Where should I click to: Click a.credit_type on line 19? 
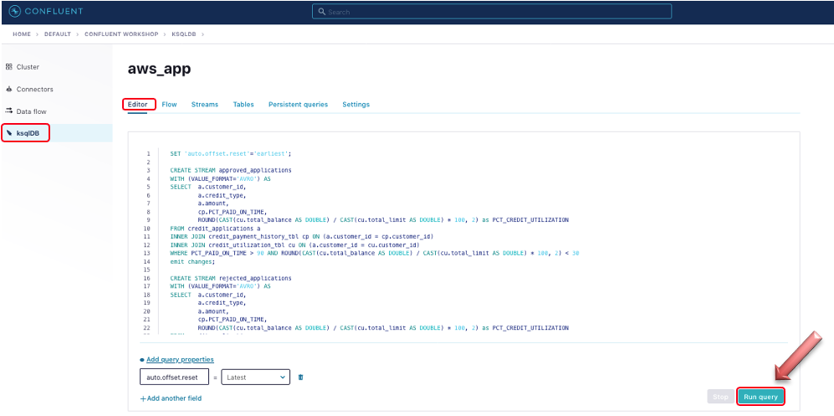tap(222, 303)
